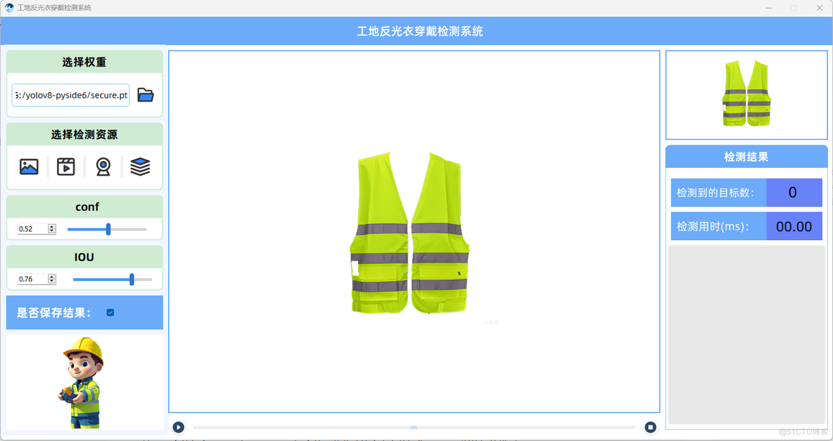Decrease IOU value with down arrow

(x=51, y=282)
